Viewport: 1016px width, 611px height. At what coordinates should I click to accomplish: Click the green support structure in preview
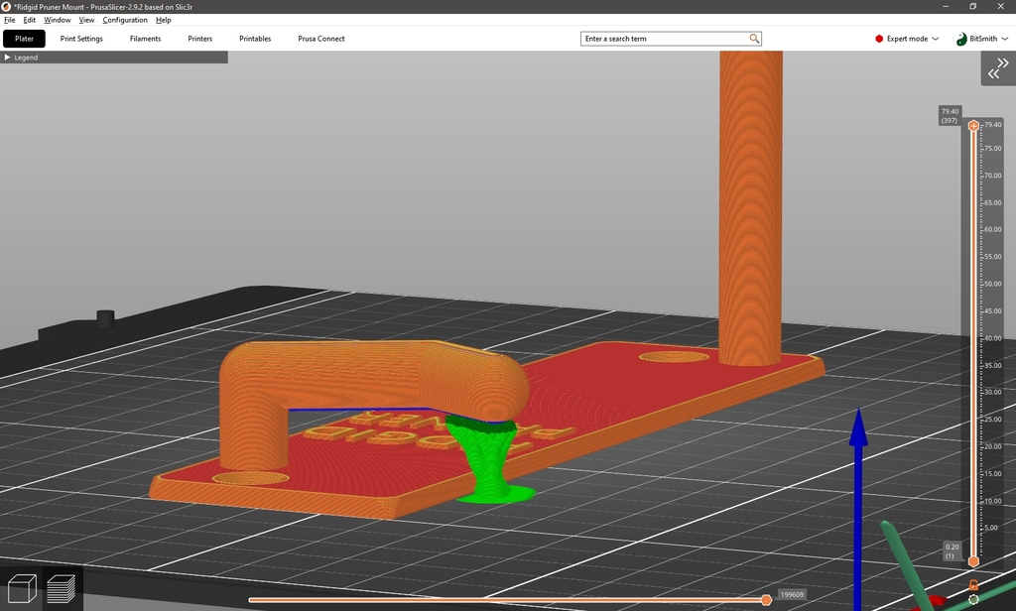[492, 460]
